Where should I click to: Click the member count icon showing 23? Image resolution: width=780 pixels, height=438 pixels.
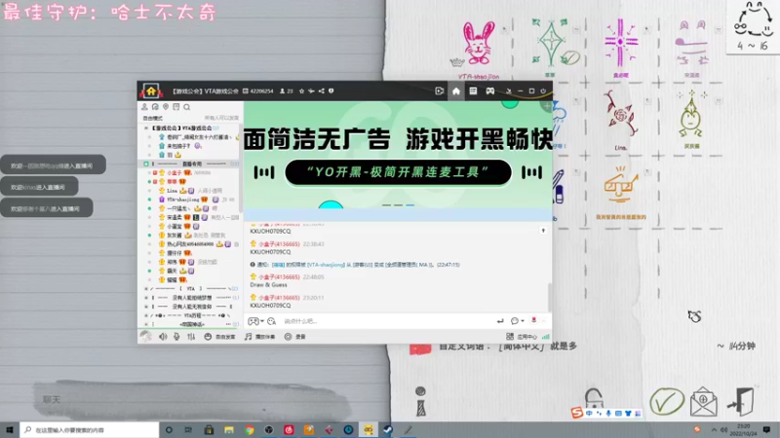click(286, 91)
